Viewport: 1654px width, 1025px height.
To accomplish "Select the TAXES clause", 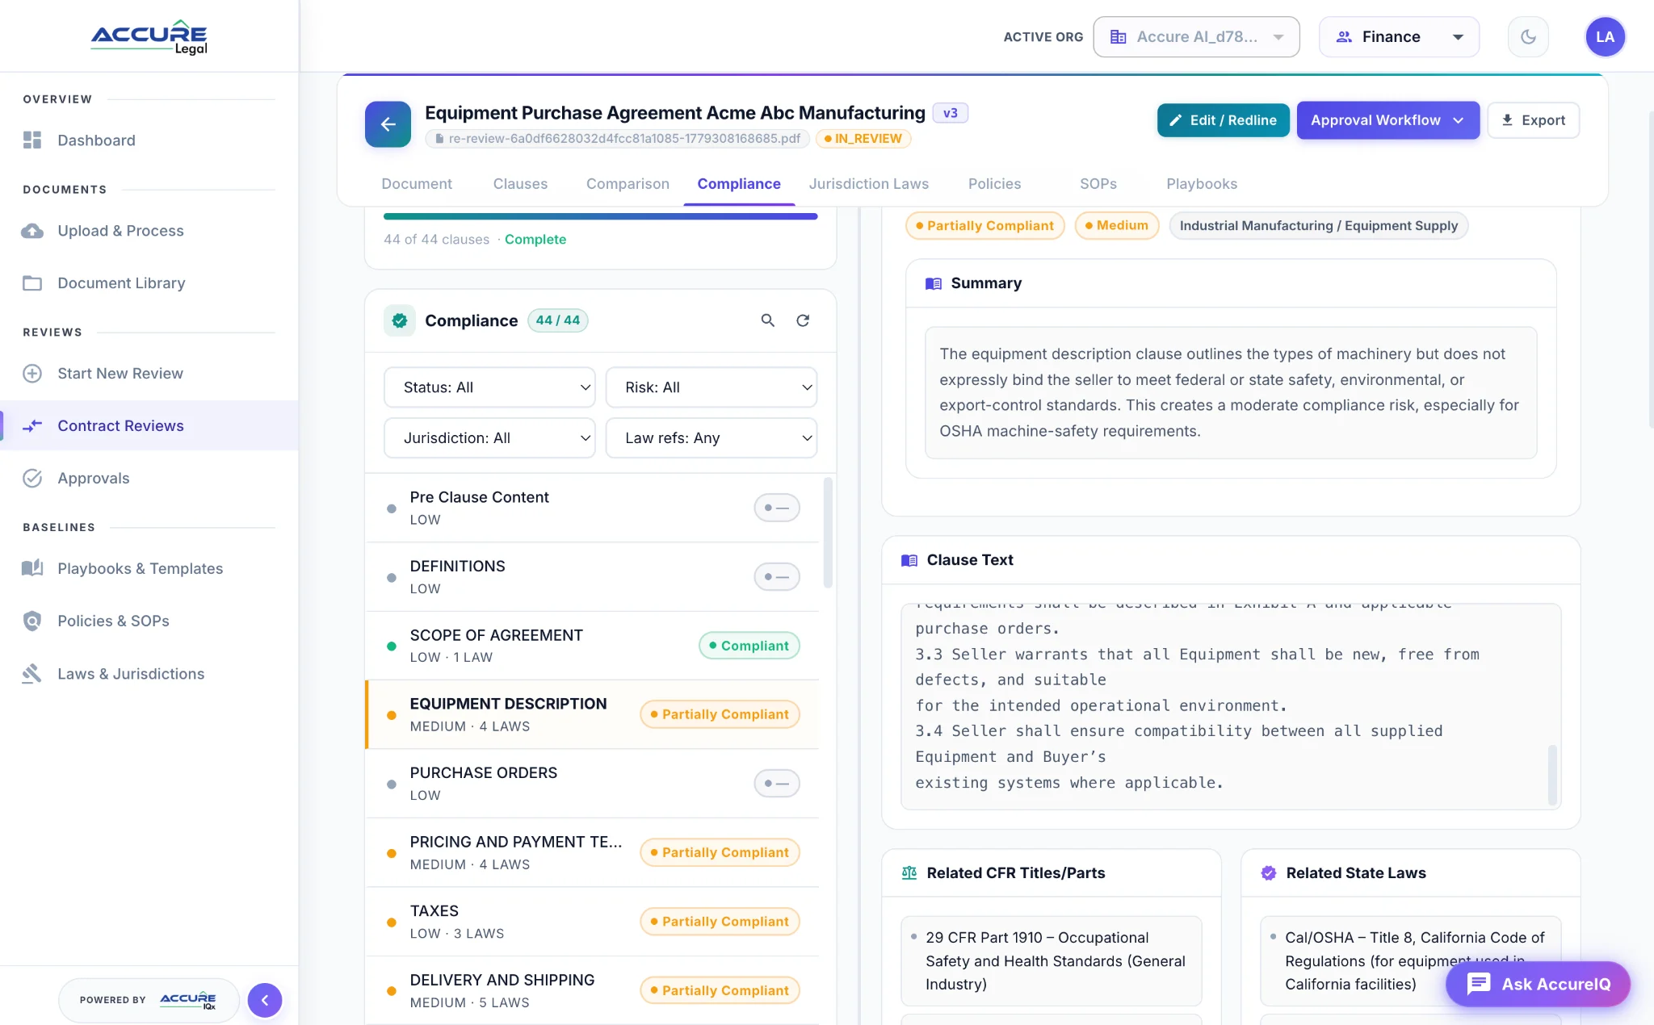I will coord(592,922).
